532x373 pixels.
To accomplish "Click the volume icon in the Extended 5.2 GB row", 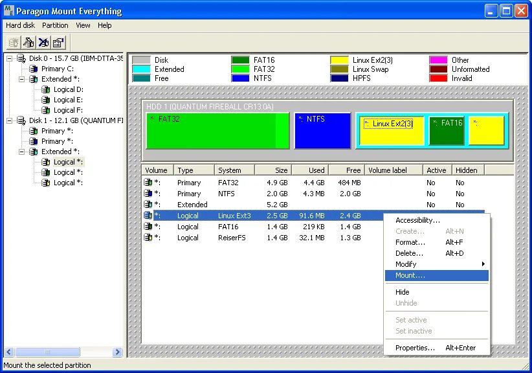I will [148, 205].
